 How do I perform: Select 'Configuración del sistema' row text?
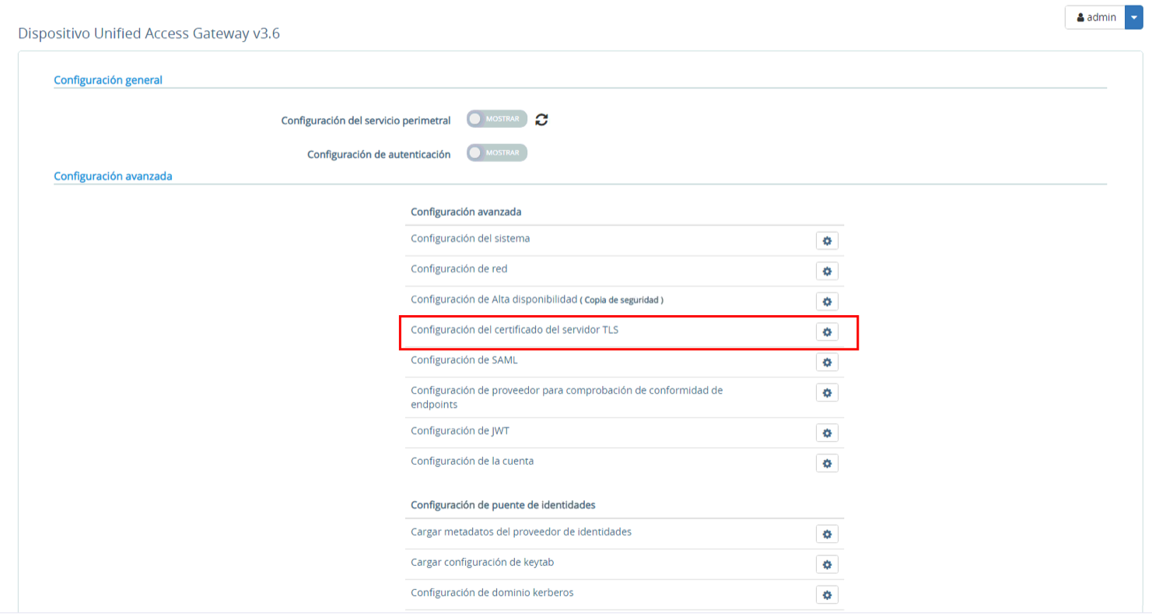[471, 238]
